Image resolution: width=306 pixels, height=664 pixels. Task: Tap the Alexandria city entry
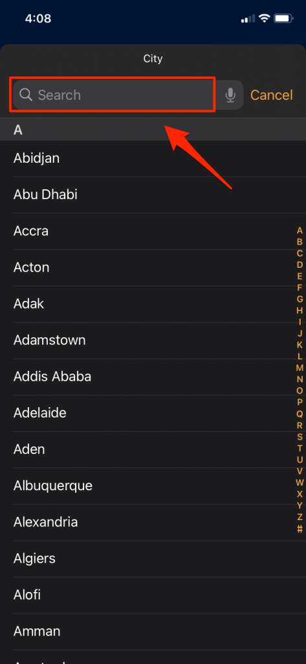[x=153, y=522]
